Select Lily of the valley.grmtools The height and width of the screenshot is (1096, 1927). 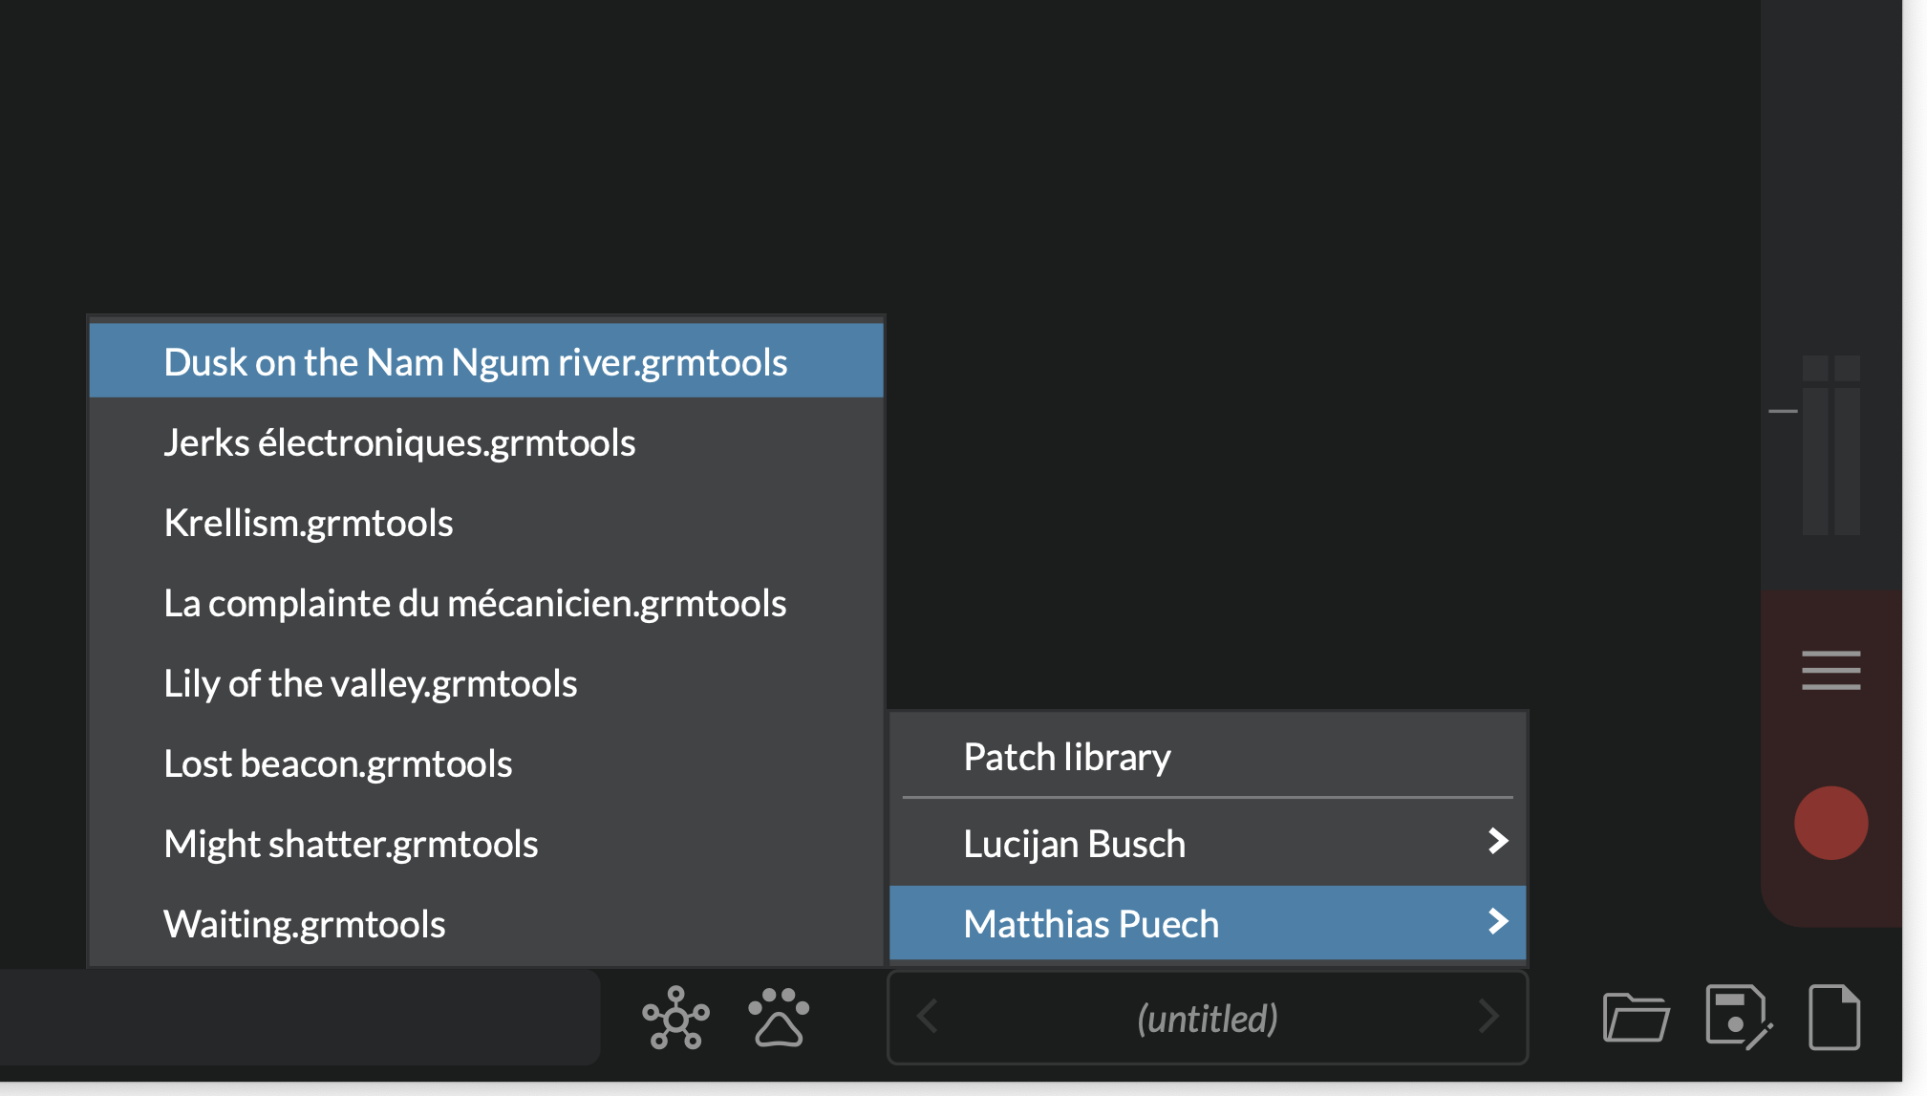371,683
